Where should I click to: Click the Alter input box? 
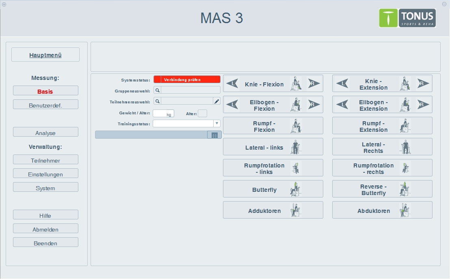pyautogui.click(x=202, y=114)
